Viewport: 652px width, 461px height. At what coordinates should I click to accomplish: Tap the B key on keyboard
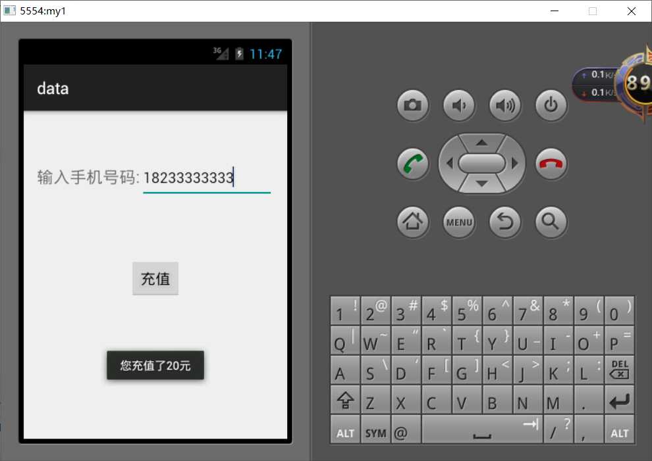point(497,400)
